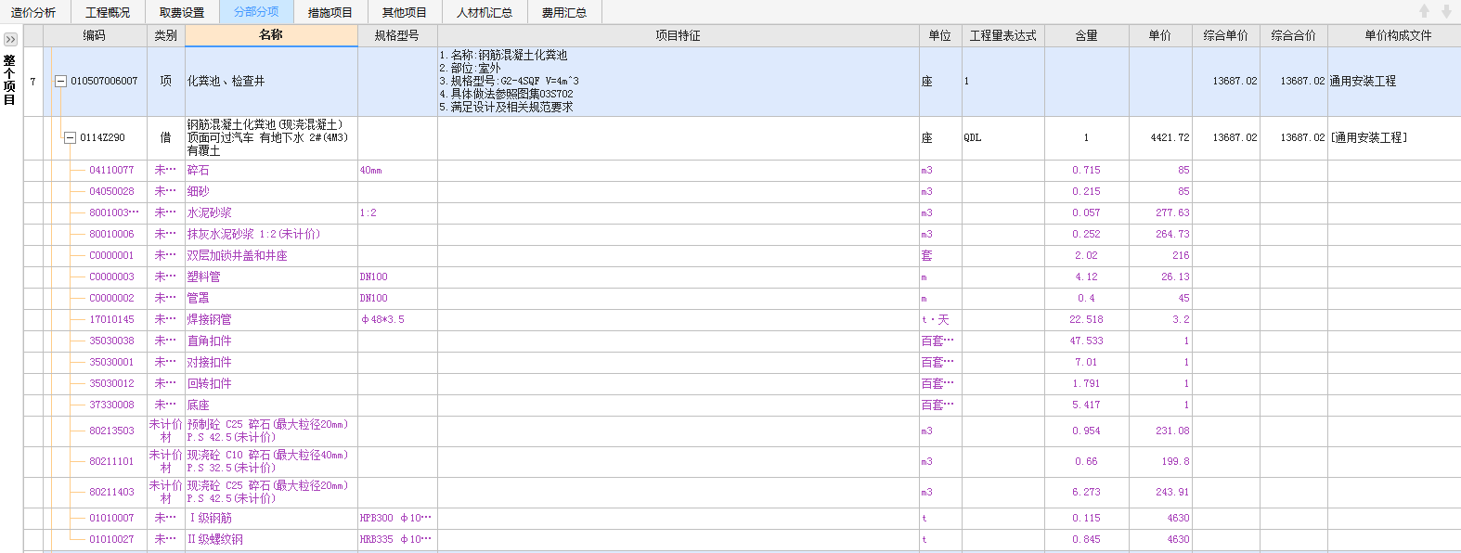Click code cell 17010145
1461x553 pixels.
pyautogui.click(x=111, y=320)
